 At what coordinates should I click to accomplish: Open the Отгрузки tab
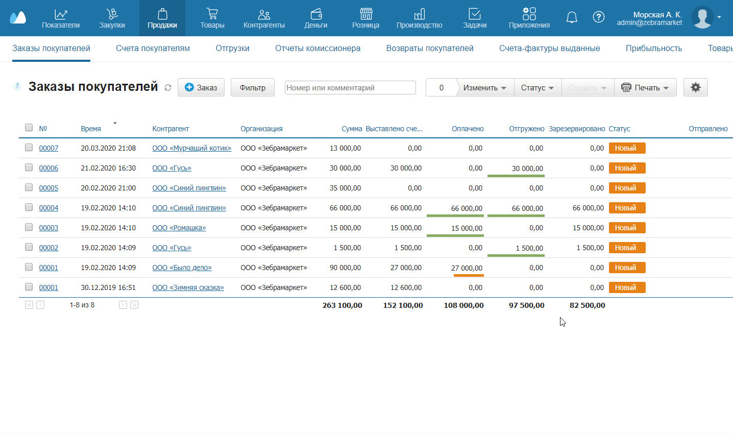232,49
